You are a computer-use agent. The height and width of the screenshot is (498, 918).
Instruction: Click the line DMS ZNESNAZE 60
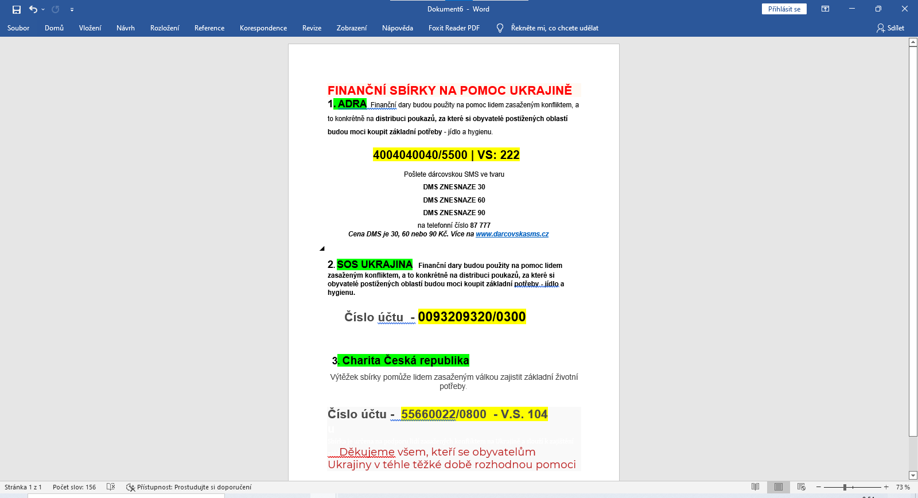coord(454,200)
